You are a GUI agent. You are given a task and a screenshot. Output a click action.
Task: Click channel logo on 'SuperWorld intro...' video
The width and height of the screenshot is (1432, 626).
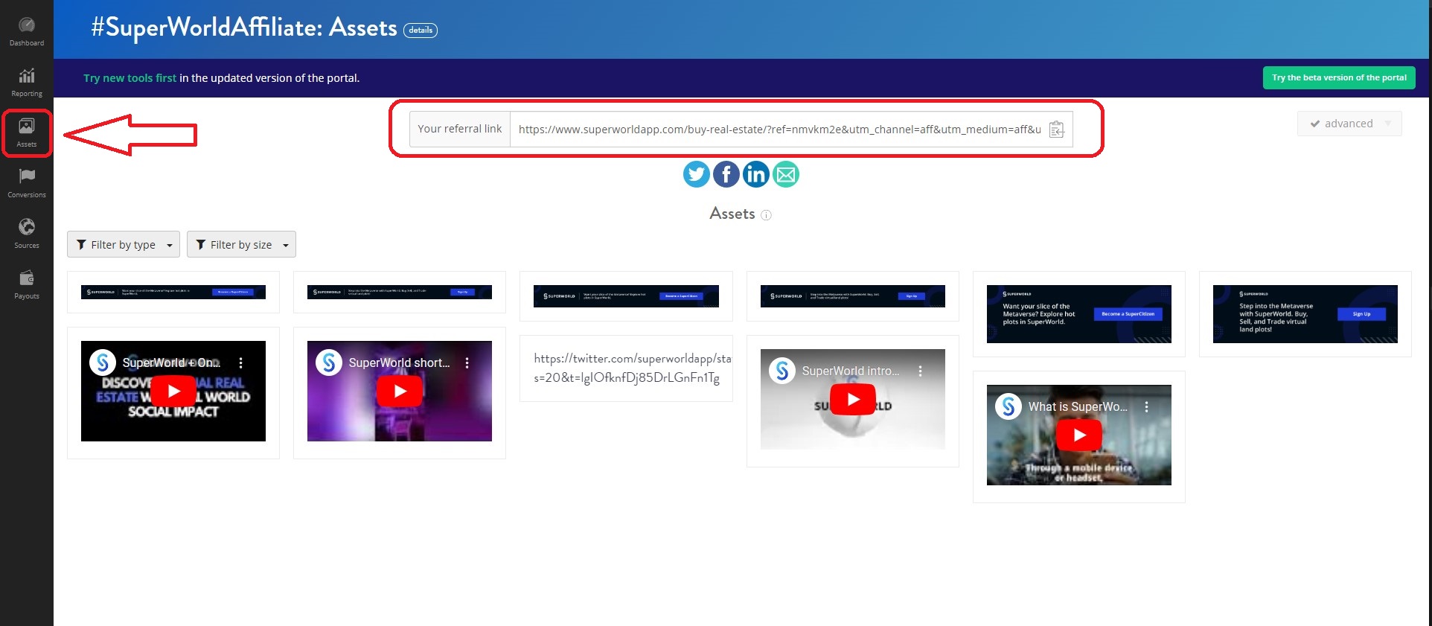click(782, 371)
